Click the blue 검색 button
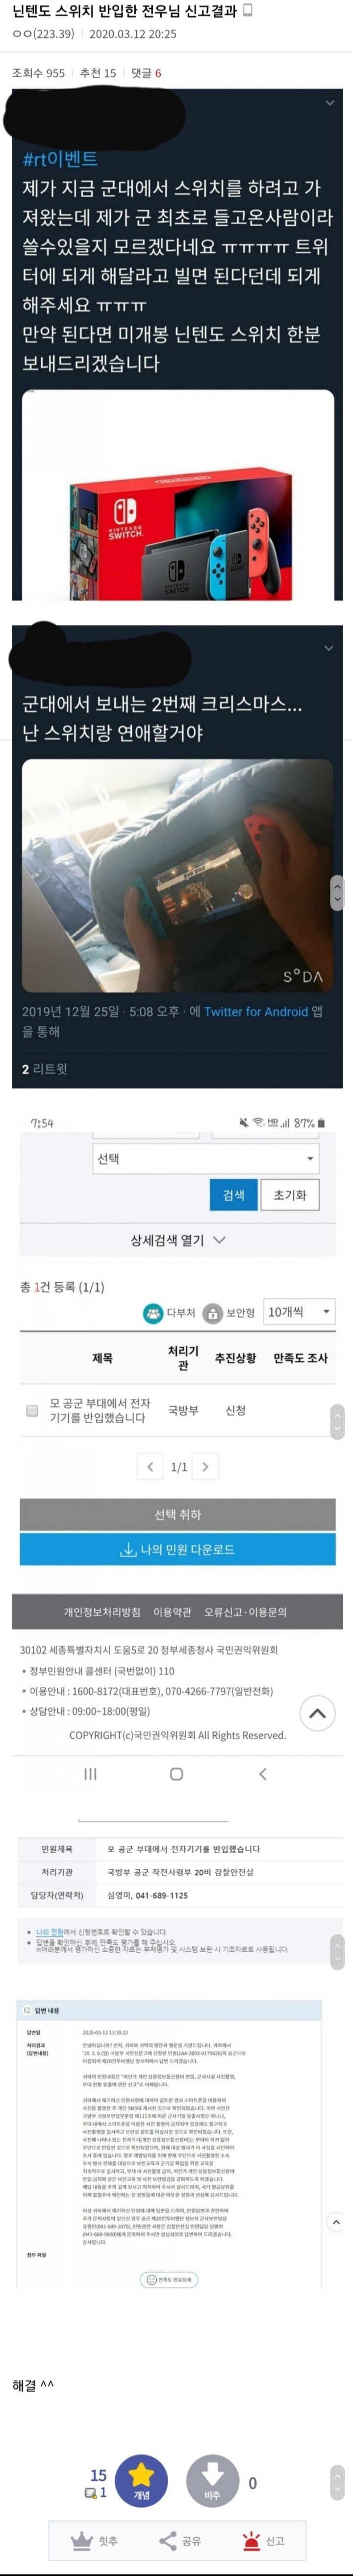This screenshot has height=2576, width=353. (x=234, y=1195)
